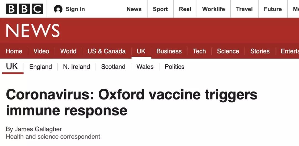The image size is (299, 146).
Task: Select the Home tab in News menu
Action: tap(14, 51)
